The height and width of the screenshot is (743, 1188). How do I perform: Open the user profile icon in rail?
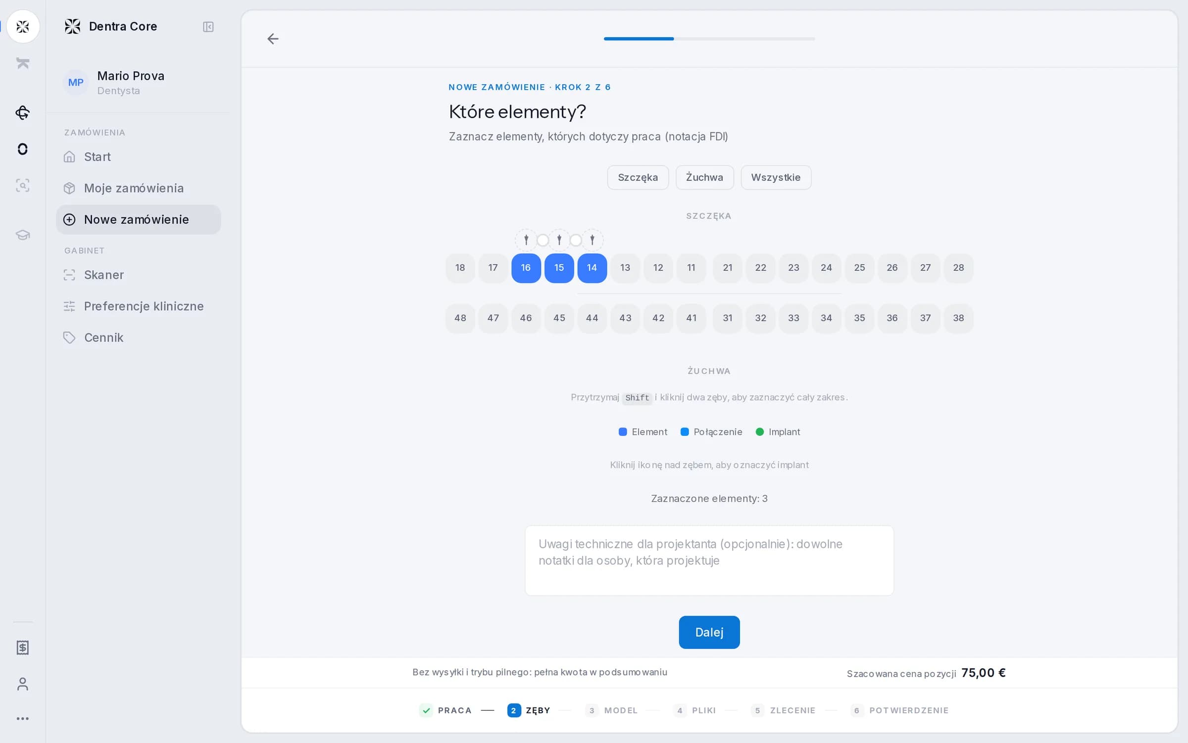click(x=23, y=684)
